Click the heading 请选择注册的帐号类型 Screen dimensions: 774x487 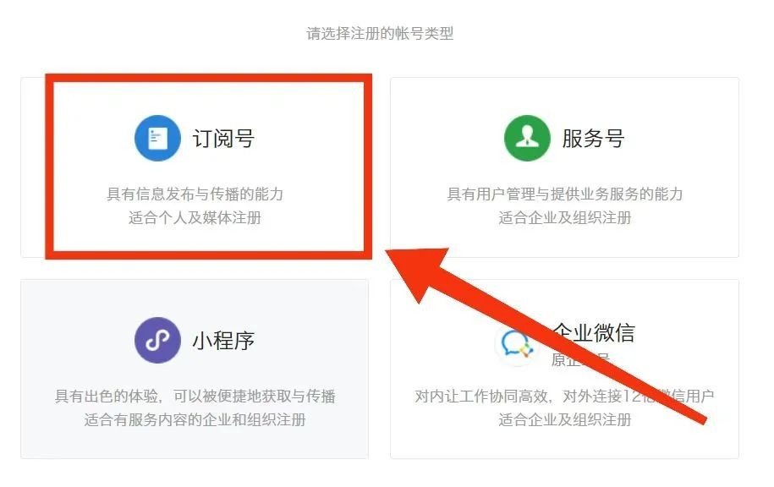(380, 34)
